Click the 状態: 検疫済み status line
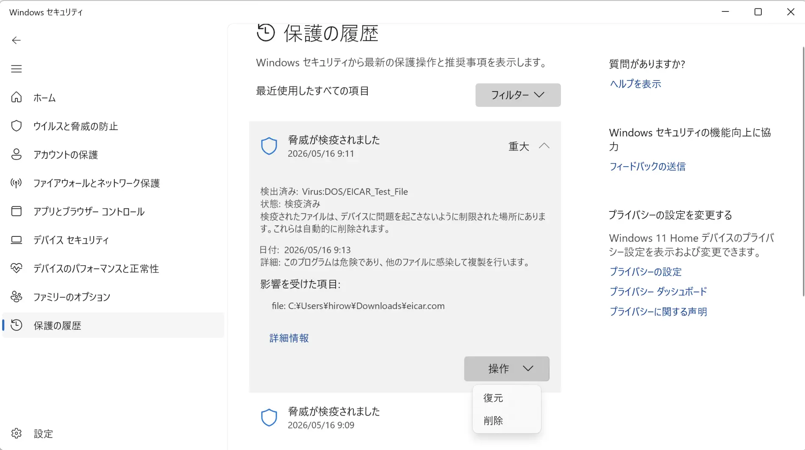The width and height of the screenshot is (805, 450). click(290, 204)
